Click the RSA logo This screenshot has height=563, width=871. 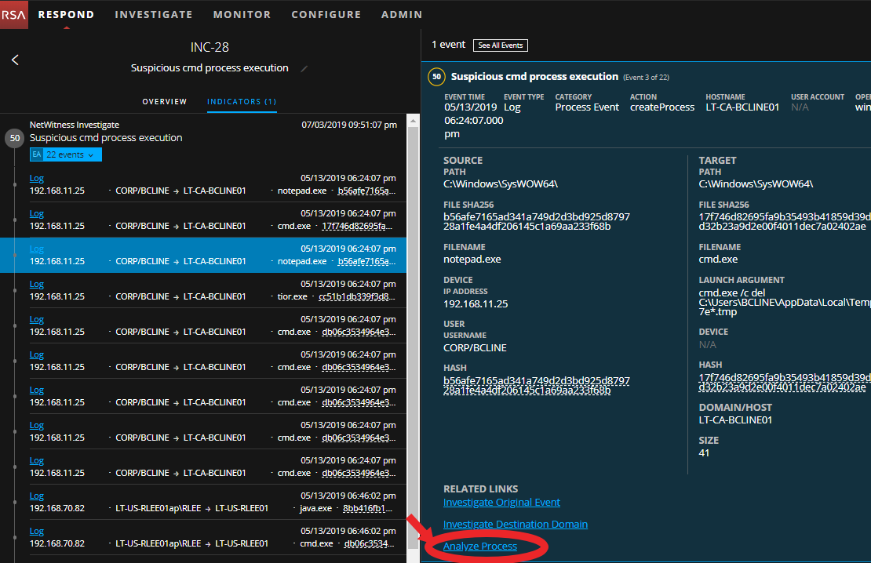[x=14, y=14]
